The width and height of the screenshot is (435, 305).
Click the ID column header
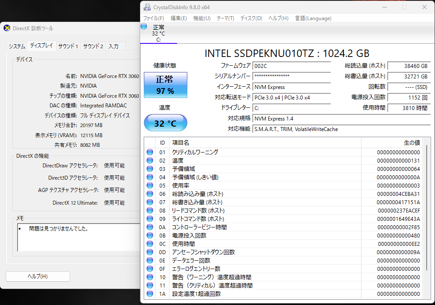pos(162,143)
